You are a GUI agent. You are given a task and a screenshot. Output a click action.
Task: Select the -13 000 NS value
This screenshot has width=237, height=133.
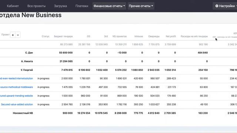(x=122, y=52)
